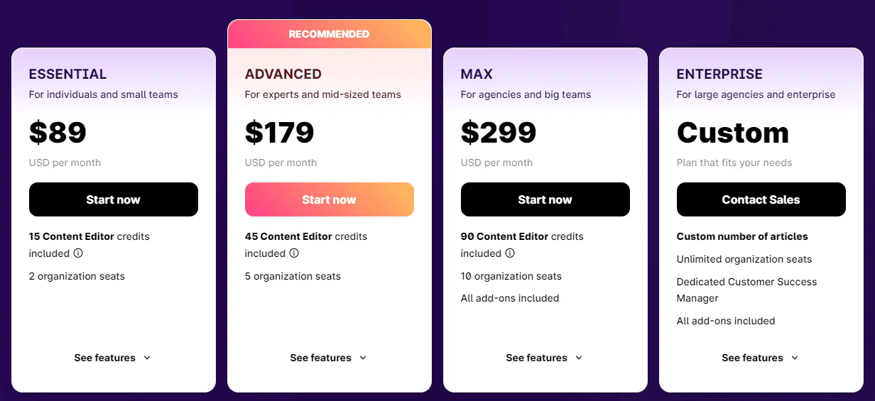Click the RECOMMENDED banner above Advanced

coord(329,34)
